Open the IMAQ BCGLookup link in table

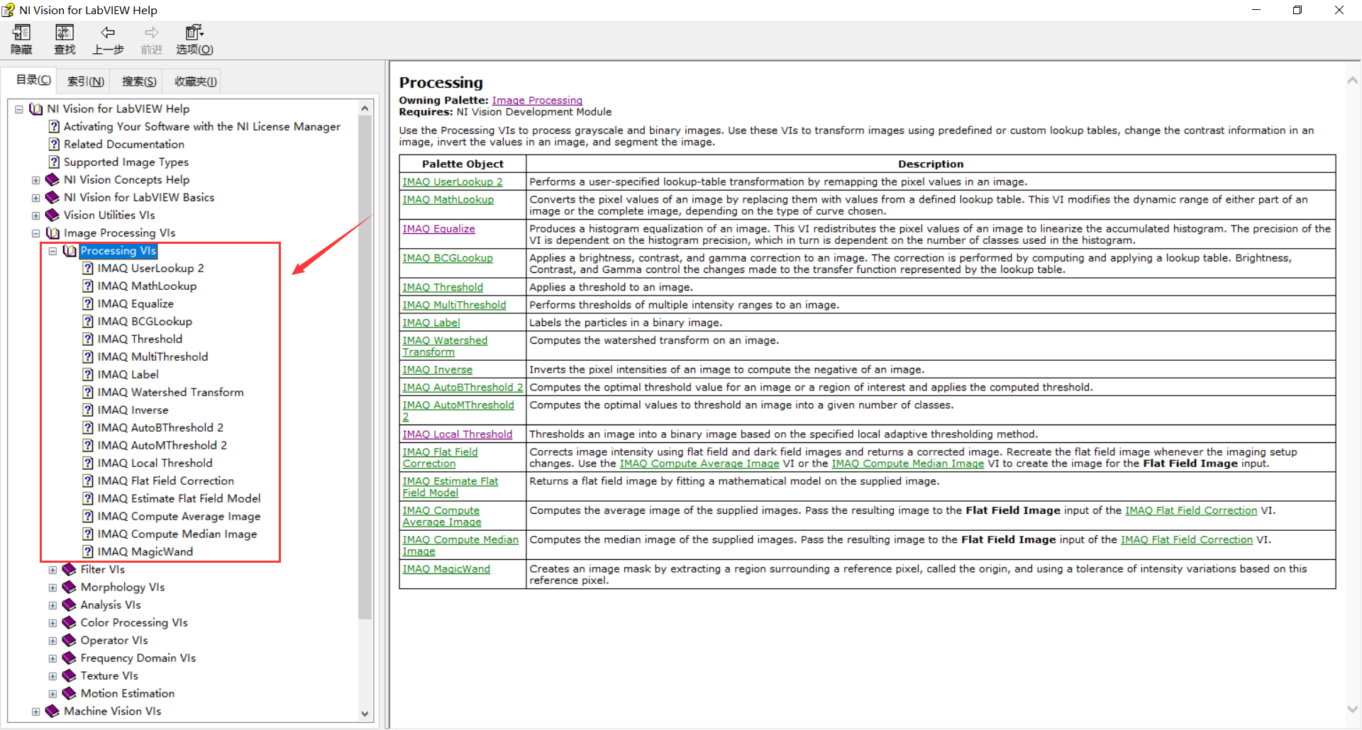click(448, 258)
